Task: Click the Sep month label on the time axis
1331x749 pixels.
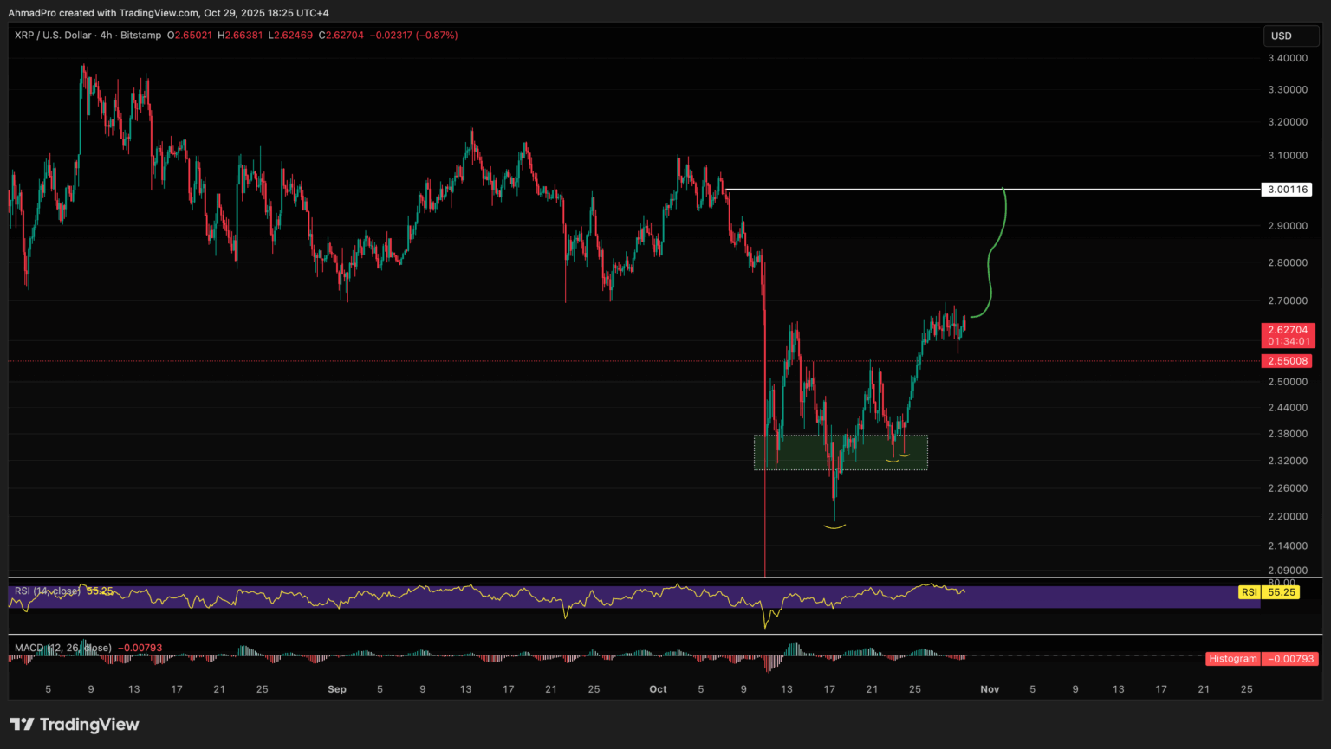Action: 337,689
